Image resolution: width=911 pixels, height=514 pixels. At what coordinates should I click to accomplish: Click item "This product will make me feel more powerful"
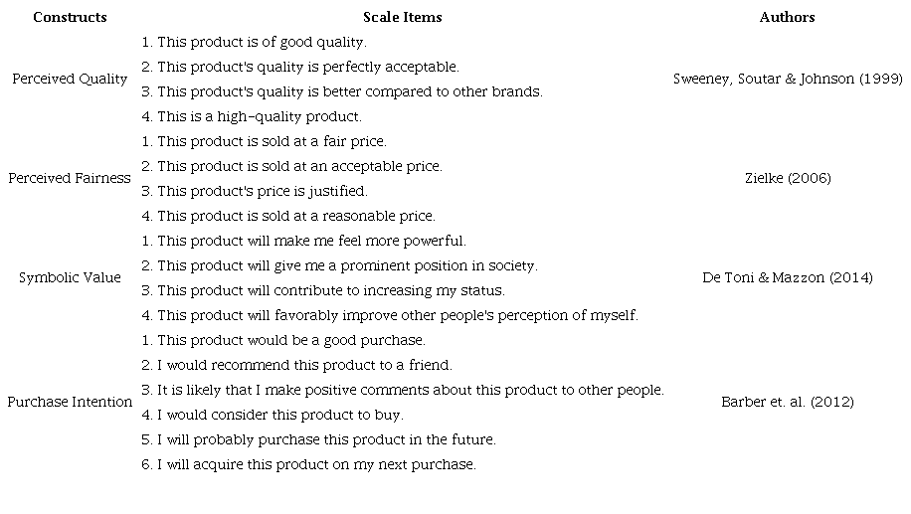pyautogui.click(x=303, y=241)
